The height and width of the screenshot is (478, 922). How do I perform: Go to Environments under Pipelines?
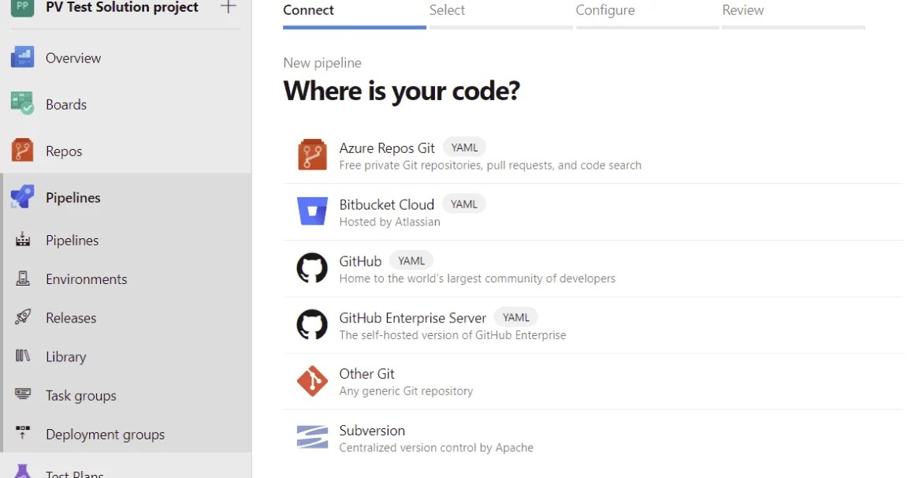[87, 279]
